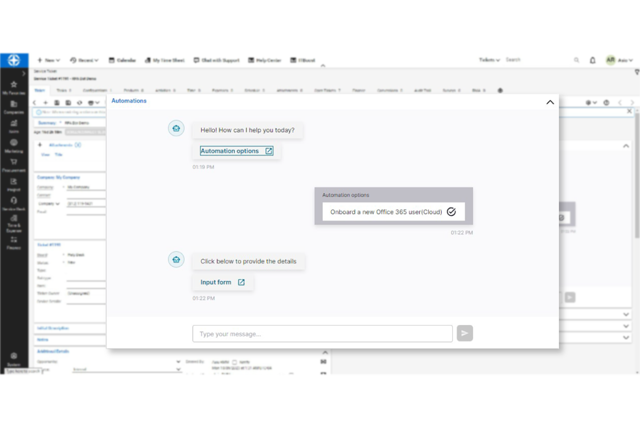640x427 pixels.
Task: Click the settings gear after the ticket tabs
Action: (x=500, y=90)
